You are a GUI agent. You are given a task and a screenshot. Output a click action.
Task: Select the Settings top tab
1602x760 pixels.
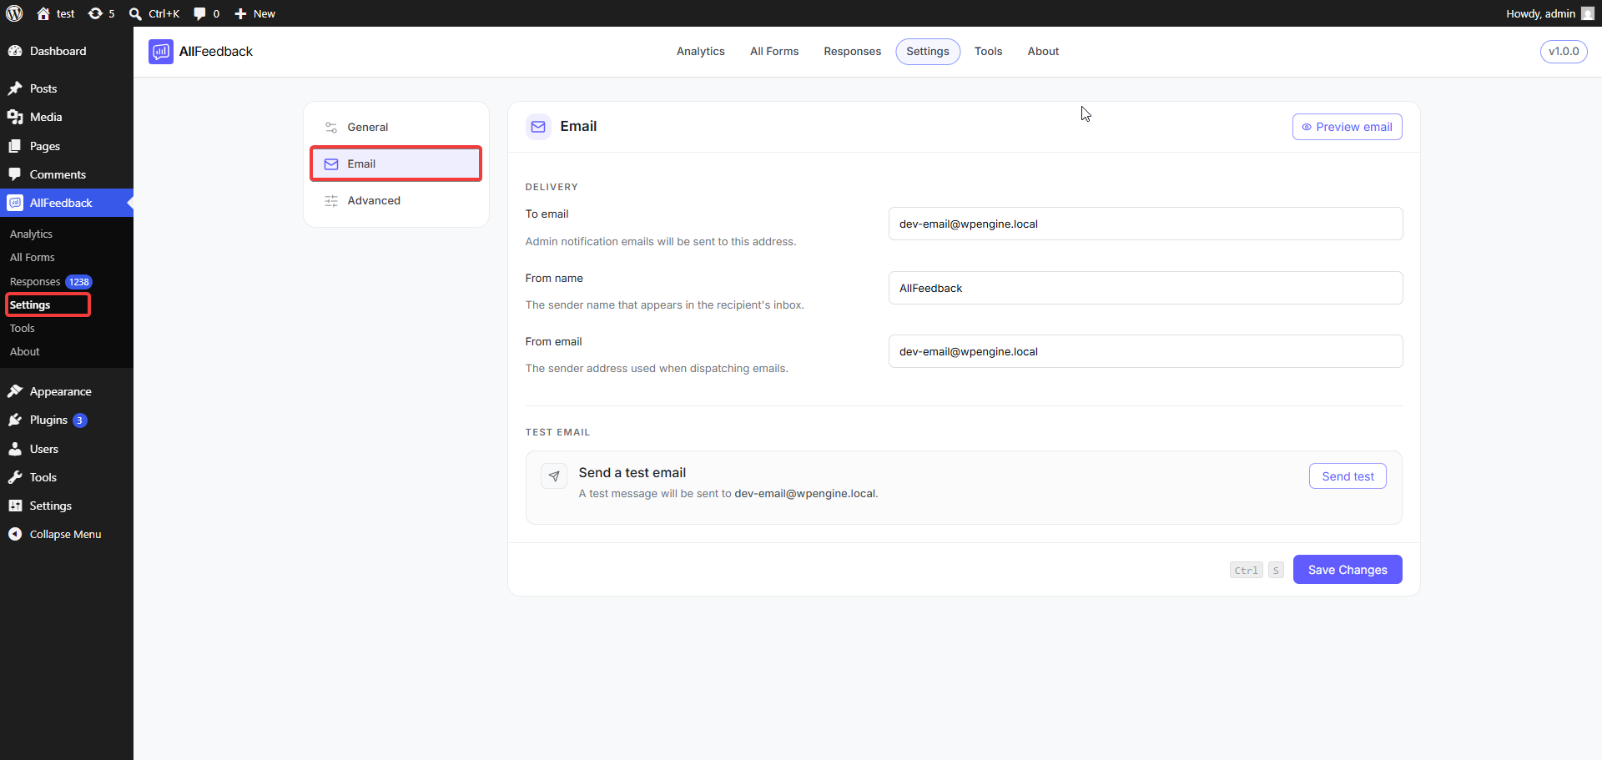(928, 52)
